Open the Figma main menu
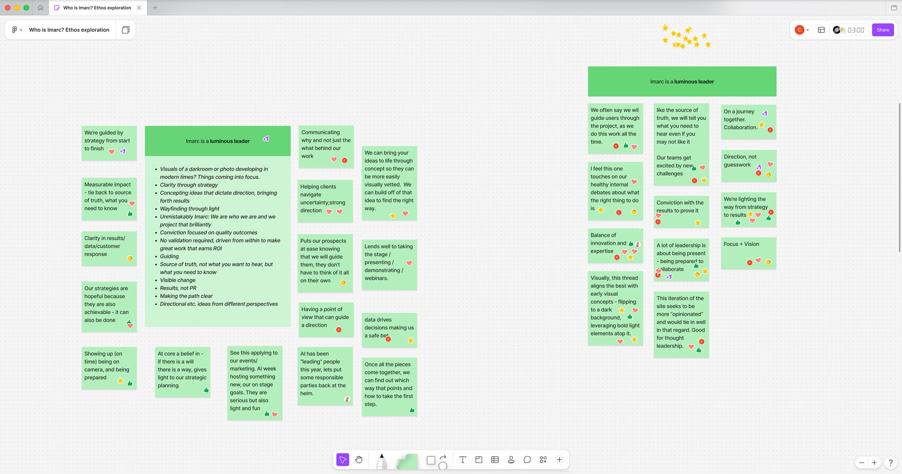902x474 pixels. [17, 30]
